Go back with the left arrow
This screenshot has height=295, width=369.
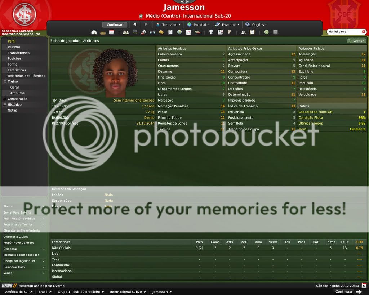(134, 24)
